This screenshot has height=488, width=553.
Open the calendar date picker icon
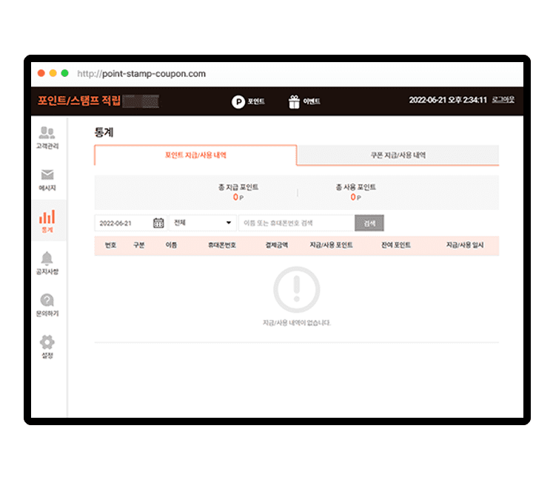pos(158,223)
